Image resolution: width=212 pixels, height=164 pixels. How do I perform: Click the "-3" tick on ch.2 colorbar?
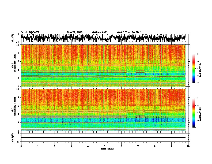(x=197, y=98)
